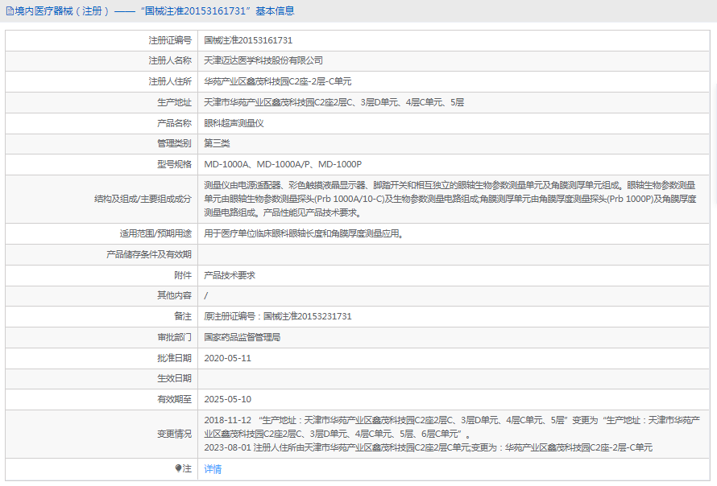Click the 产品技术要求 attachment value
The width and height of the screenshot is (717, 486).
tap(230, 275)
